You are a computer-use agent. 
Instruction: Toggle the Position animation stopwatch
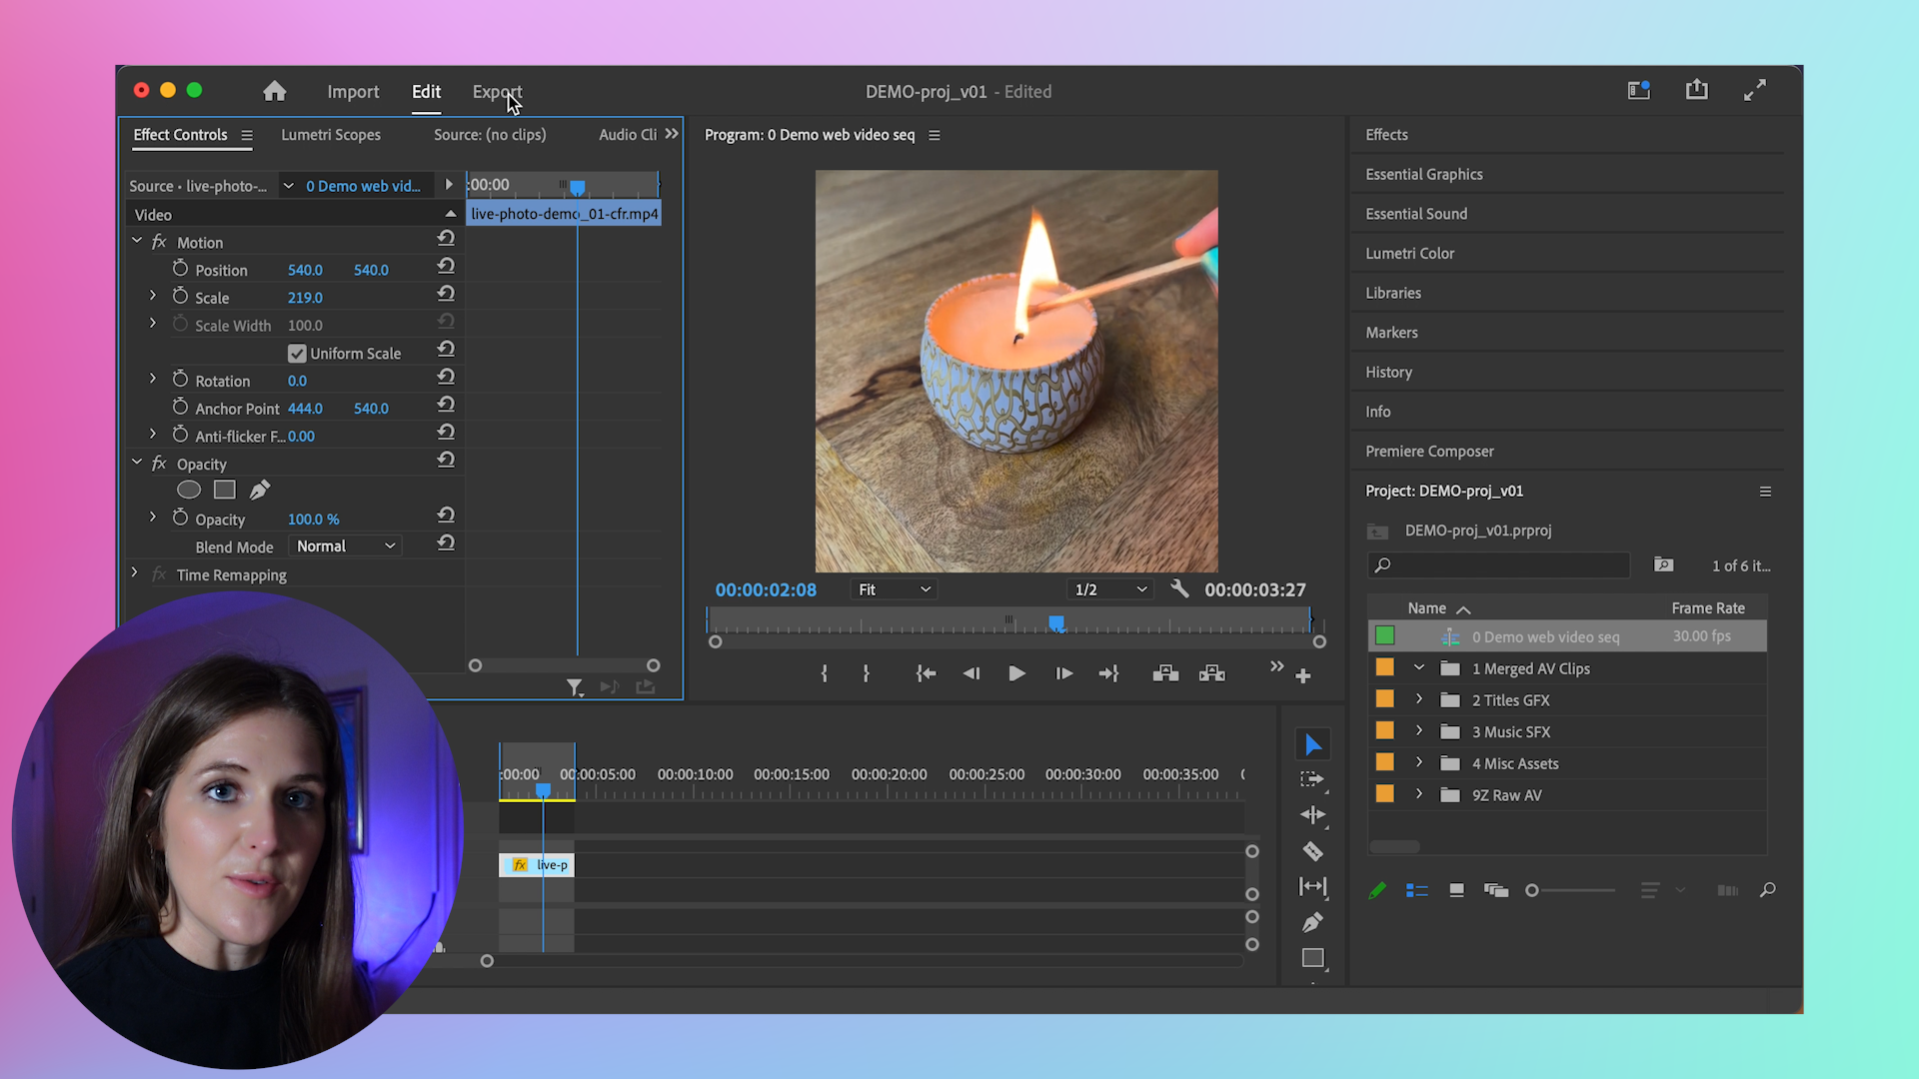click(181, 268)
